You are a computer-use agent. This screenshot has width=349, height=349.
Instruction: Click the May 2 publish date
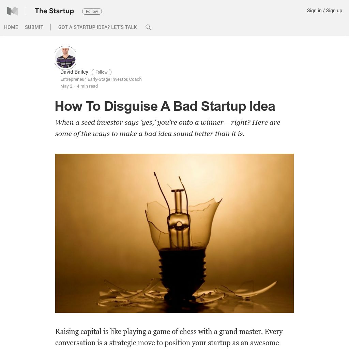66,86
